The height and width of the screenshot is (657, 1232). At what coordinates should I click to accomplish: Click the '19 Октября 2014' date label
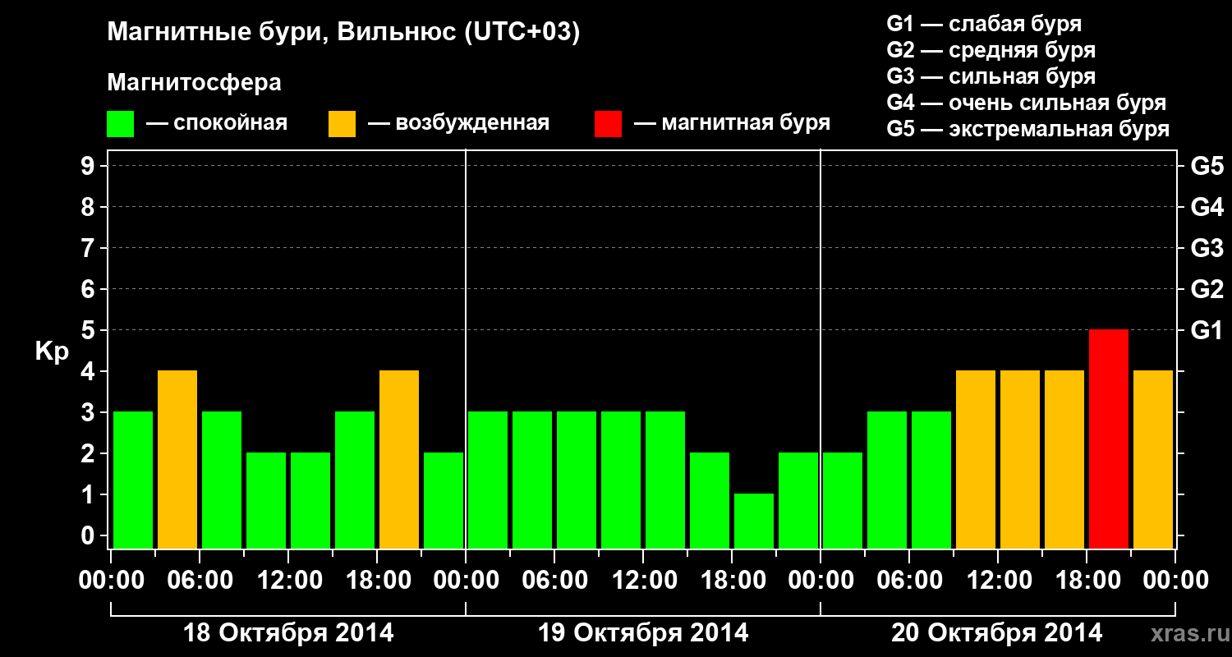tap(643, 633)
